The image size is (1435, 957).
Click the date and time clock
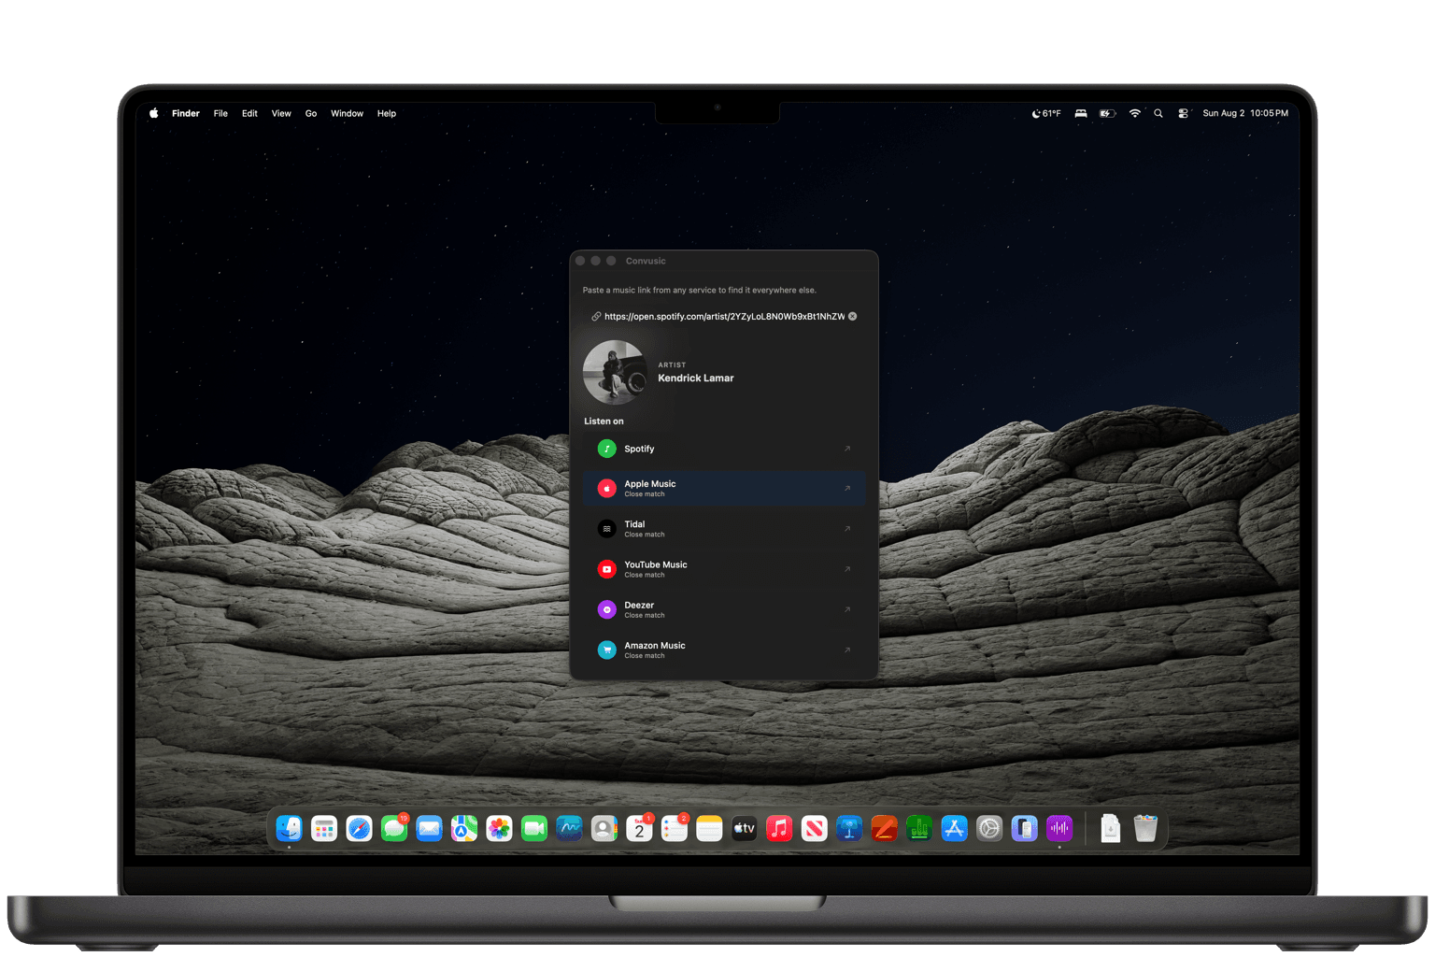point(1245,113)
